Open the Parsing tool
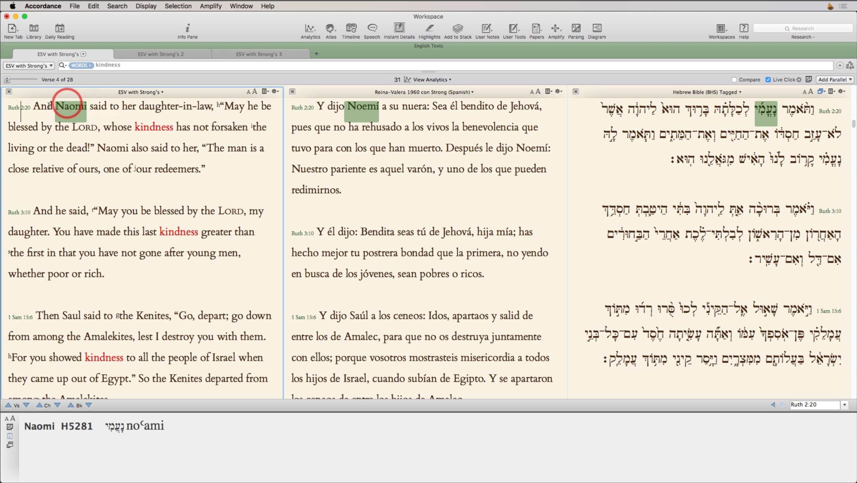Viewport: 857px width, 483px height. point(576,31)
